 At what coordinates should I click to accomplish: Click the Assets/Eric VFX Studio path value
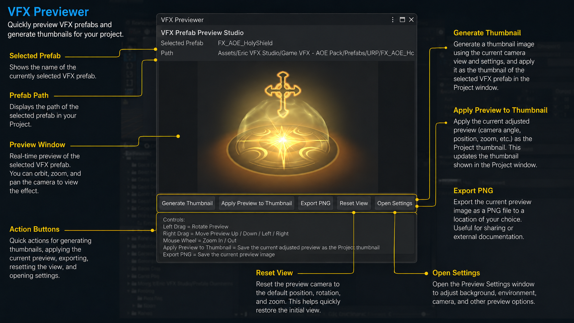coord(316,53)
